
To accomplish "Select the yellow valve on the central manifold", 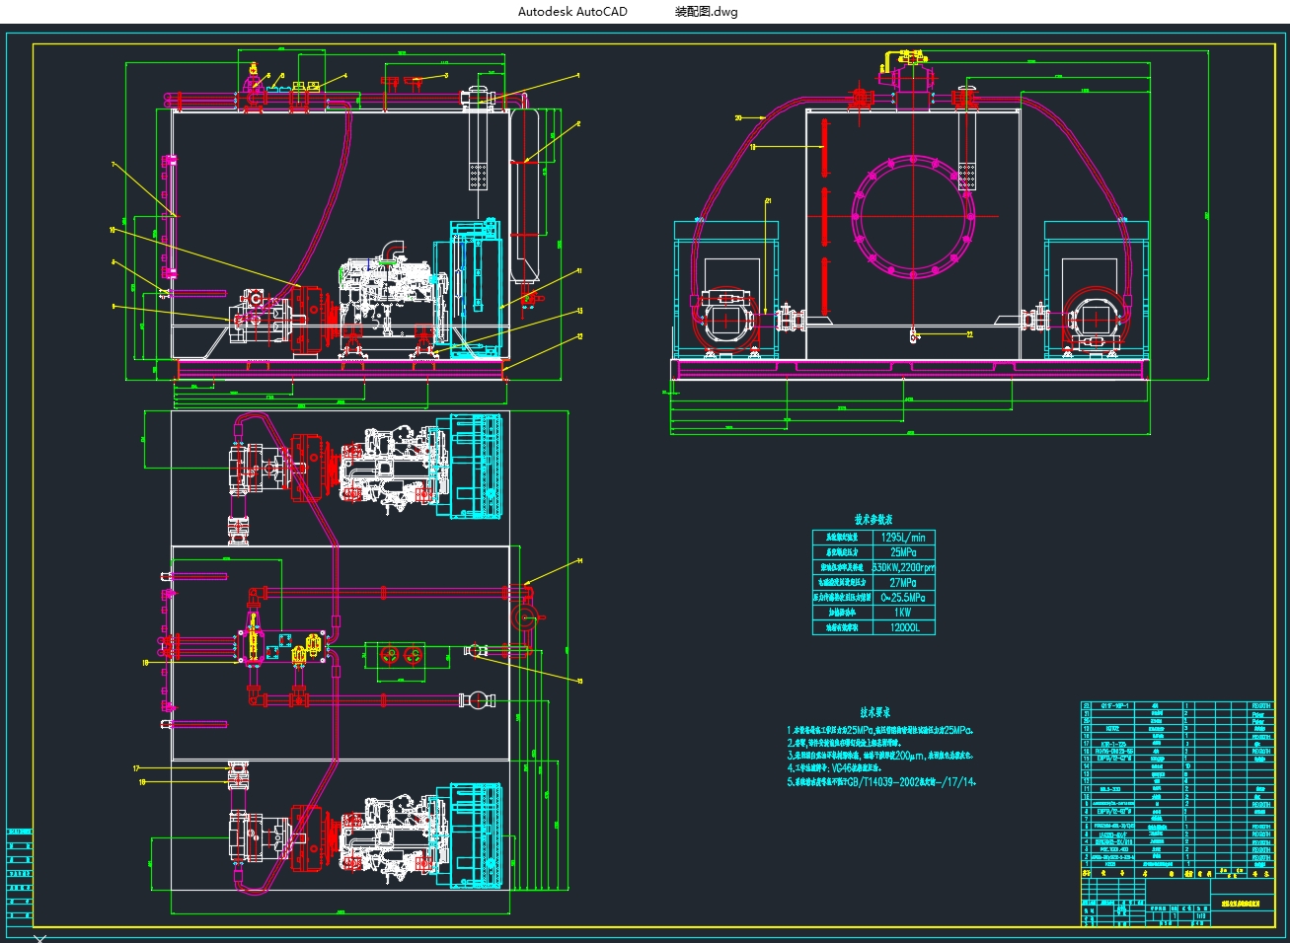I will tap(256, 640).
